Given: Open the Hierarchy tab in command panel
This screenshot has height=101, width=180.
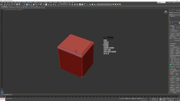Looking at the screenshot, I should [x=174, y=10].
